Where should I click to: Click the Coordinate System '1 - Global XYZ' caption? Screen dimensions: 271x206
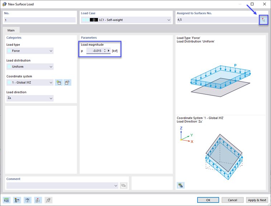(200, 118)
